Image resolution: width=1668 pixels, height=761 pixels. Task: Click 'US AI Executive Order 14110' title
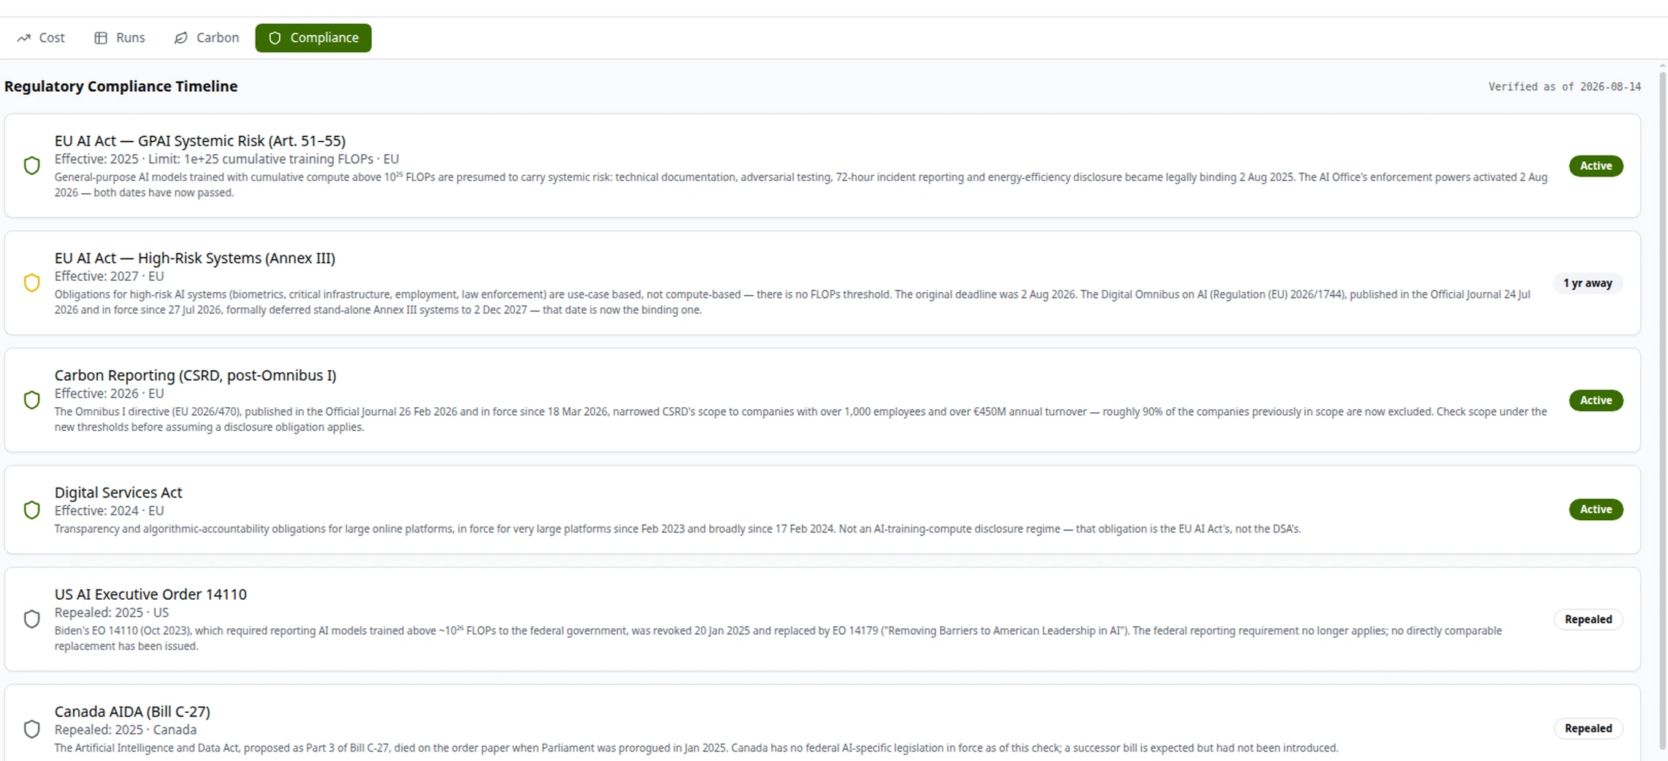coord(150,594)
